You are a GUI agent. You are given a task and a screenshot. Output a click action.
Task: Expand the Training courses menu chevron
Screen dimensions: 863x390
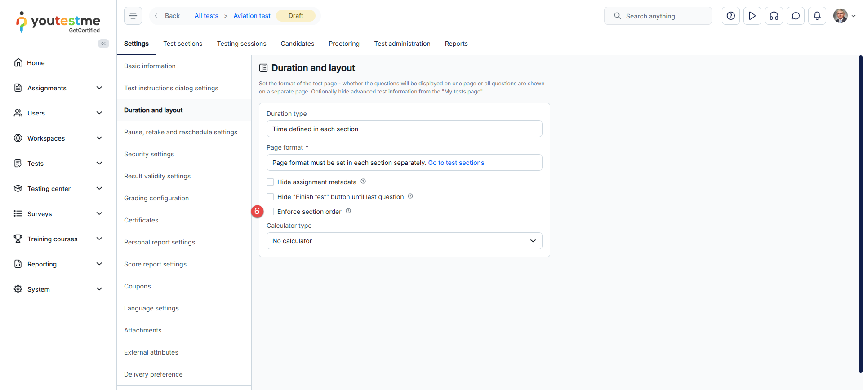(99, 239)
